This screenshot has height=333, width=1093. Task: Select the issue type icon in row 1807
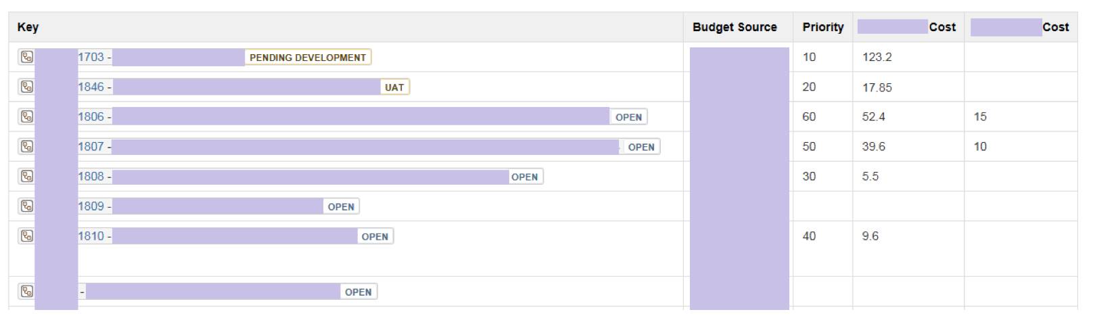click(26, 146)
